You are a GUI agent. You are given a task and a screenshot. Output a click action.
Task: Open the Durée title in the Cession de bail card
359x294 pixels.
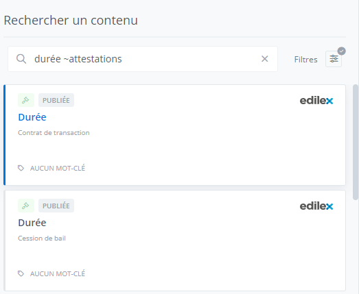point(32,223)
